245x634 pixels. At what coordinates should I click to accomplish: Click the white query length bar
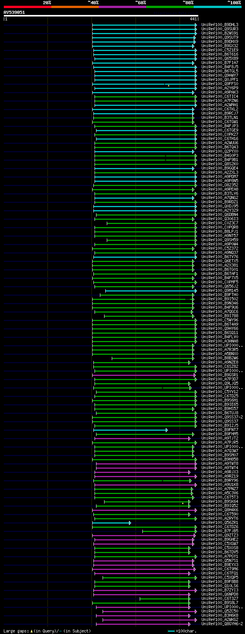pyautogui.click(x=101, y=16)
